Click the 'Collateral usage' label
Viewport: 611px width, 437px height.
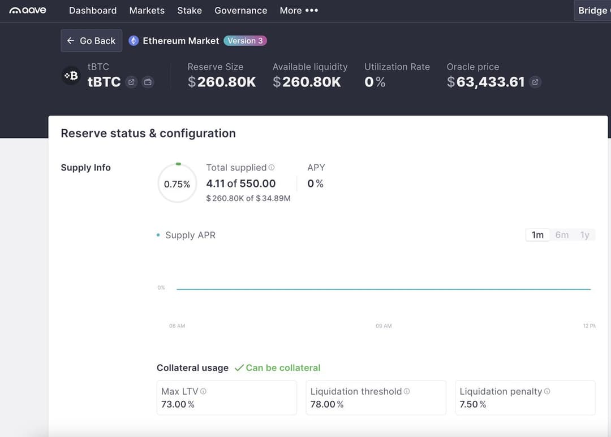(192, 368)
